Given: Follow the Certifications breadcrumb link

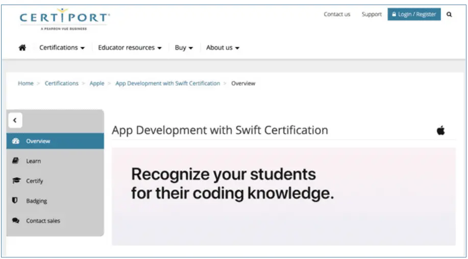Looking at the screenshot, I should 61,84.
